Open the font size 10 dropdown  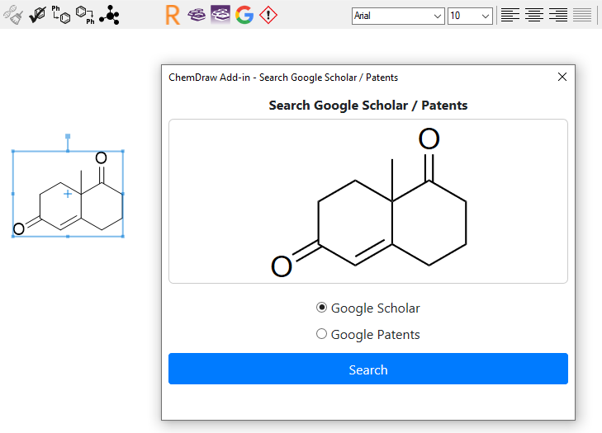470,16
